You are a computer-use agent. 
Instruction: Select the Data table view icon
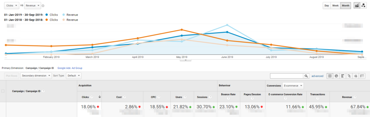pos(330,76)
